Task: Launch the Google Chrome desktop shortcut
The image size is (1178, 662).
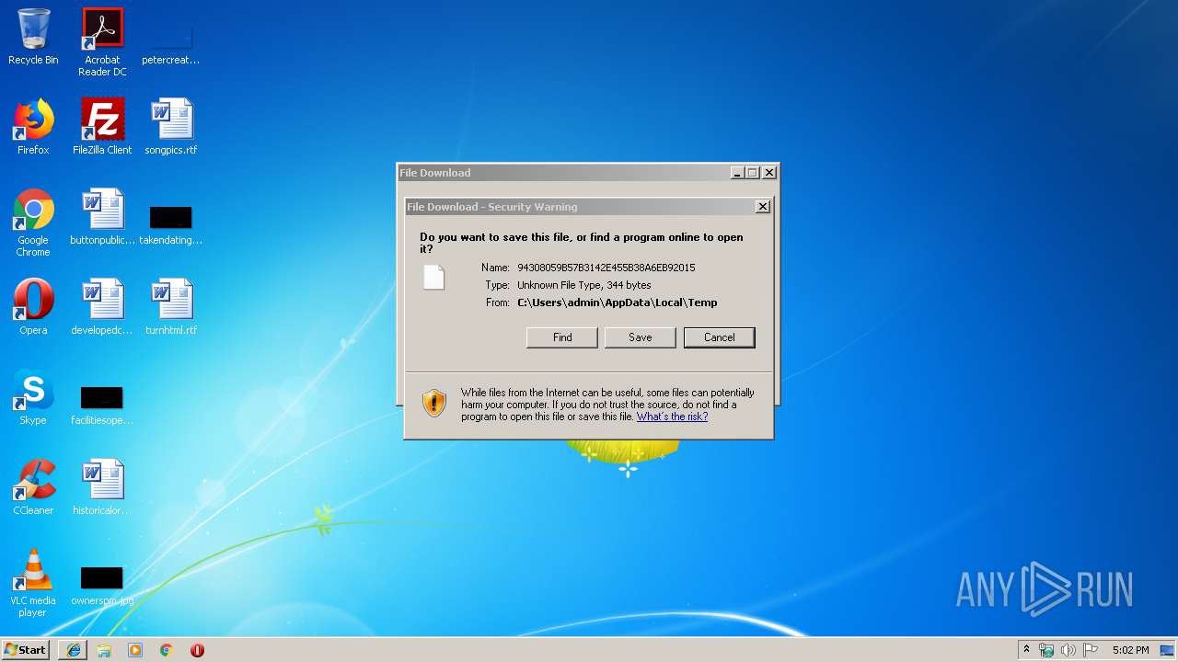Action: pyautogui.click(x=33, y=223)
